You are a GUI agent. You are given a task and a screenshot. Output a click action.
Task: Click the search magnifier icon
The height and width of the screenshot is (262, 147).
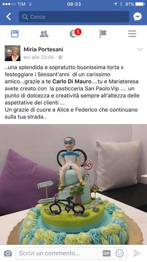pos(25,17)
